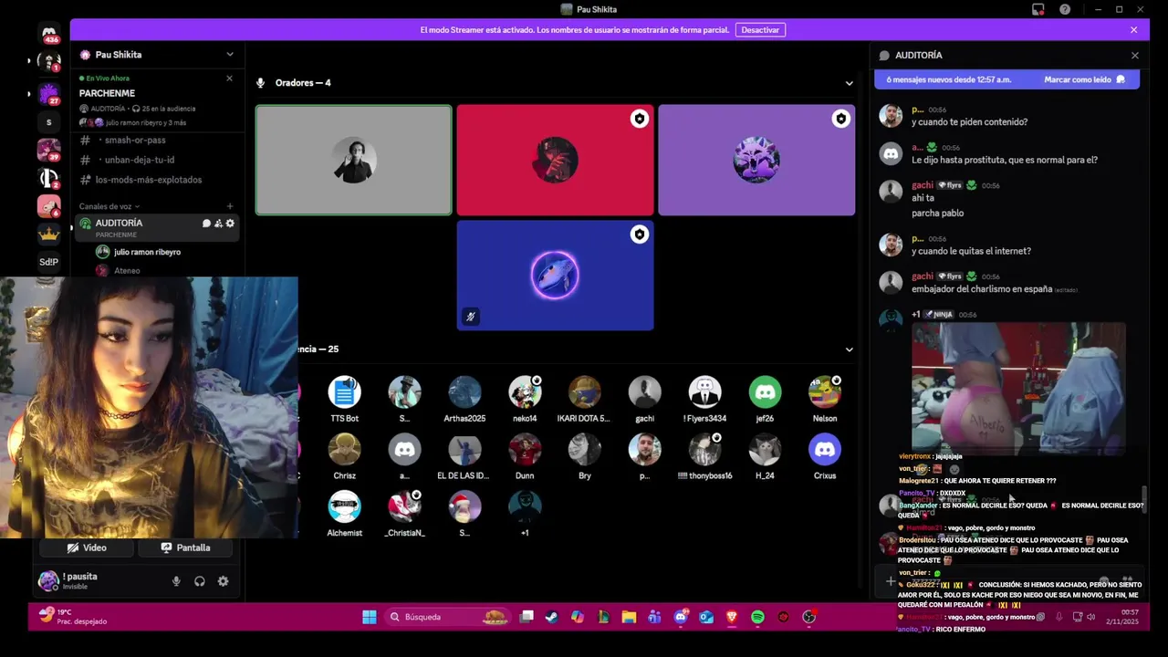The height and width of the screenshot is (657, 1168).
Task: Toggle microphone mute in user panel
Action: [x=176, y=581]
